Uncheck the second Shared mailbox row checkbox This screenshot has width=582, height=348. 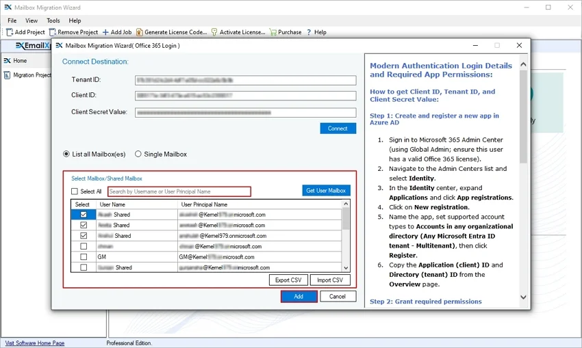click(84, 225)
